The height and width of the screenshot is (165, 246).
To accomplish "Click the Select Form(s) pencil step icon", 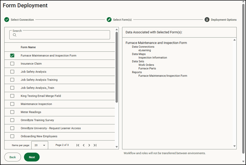I will (x=109, y=20).
